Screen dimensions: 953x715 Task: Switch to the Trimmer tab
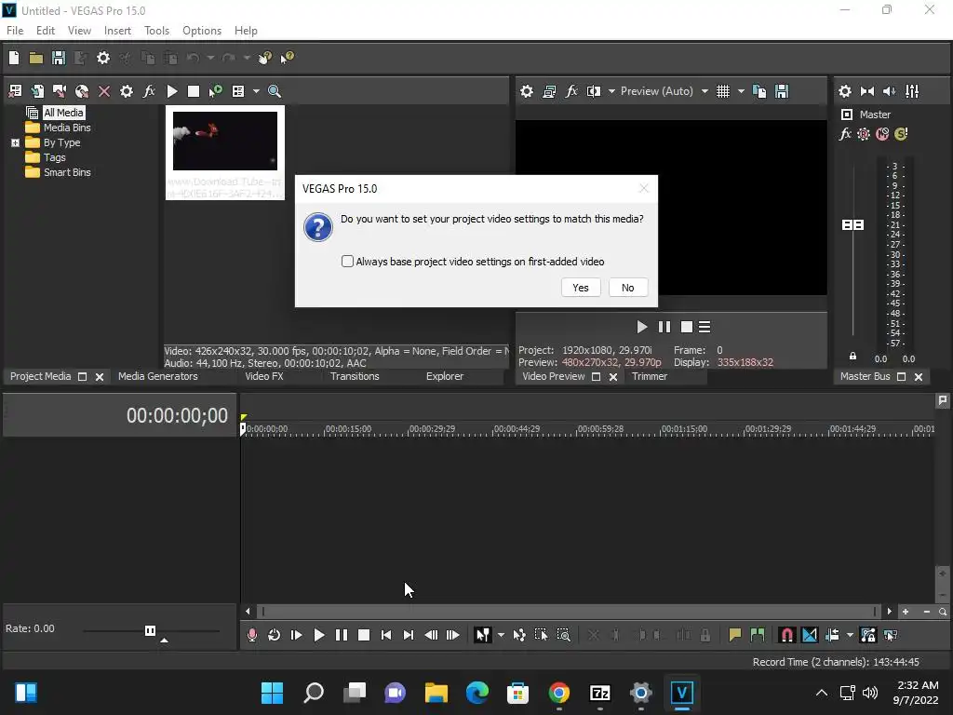click(649, 376)
